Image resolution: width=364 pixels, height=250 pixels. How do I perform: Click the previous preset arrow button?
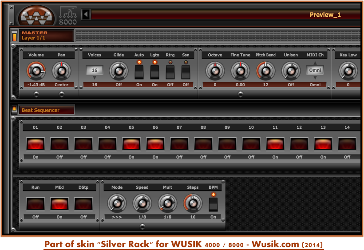click(86, 15)
